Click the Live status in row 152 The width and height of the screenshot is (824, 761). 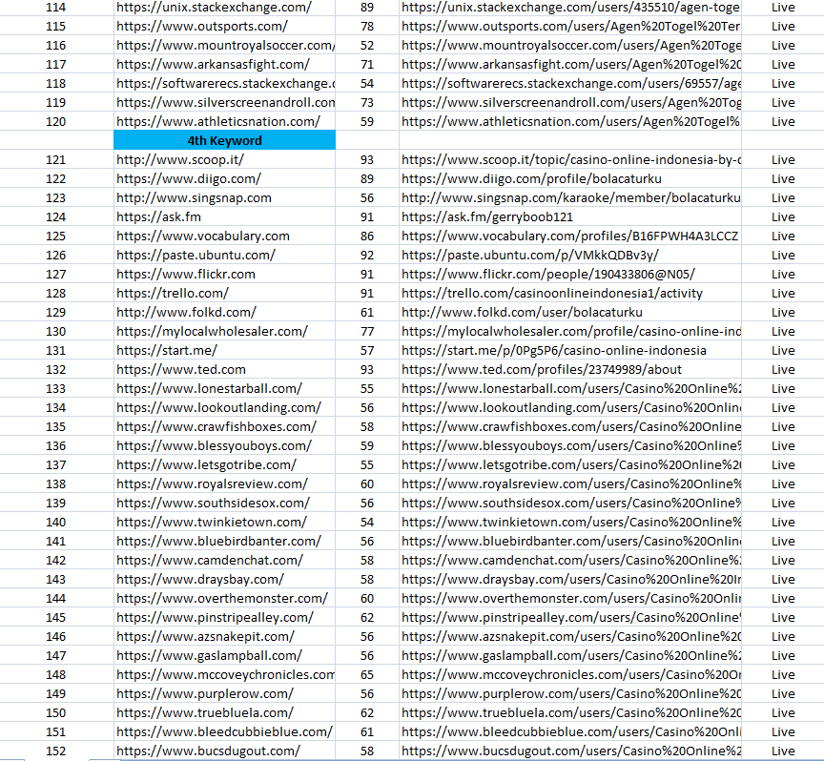783,751
